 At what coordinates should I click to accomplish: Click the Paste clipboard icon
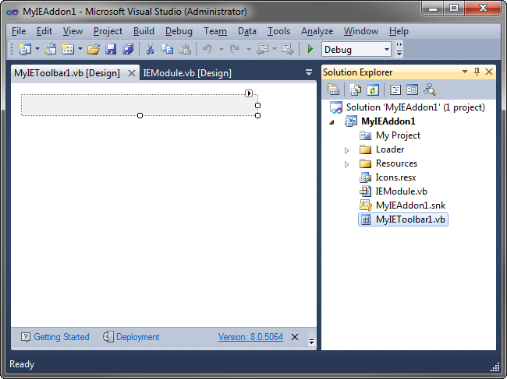tap(185, 49)
